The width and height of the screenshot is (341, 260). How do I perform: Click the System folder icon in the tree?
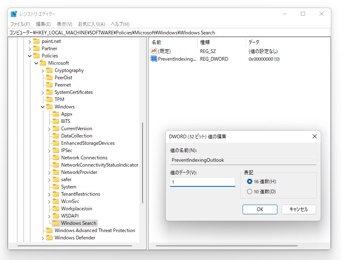tap(57, 186)
